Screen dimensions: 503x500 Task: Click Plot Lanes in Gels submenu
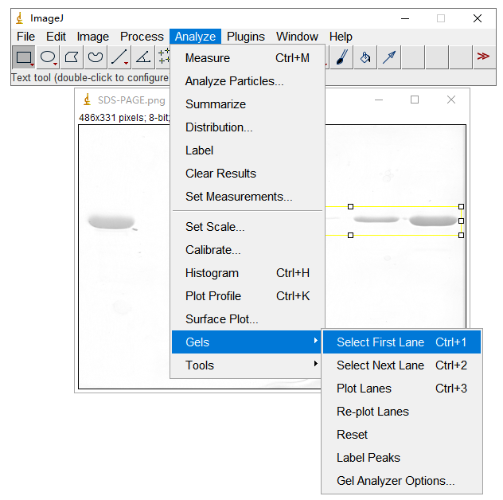[x=364, y=389]
